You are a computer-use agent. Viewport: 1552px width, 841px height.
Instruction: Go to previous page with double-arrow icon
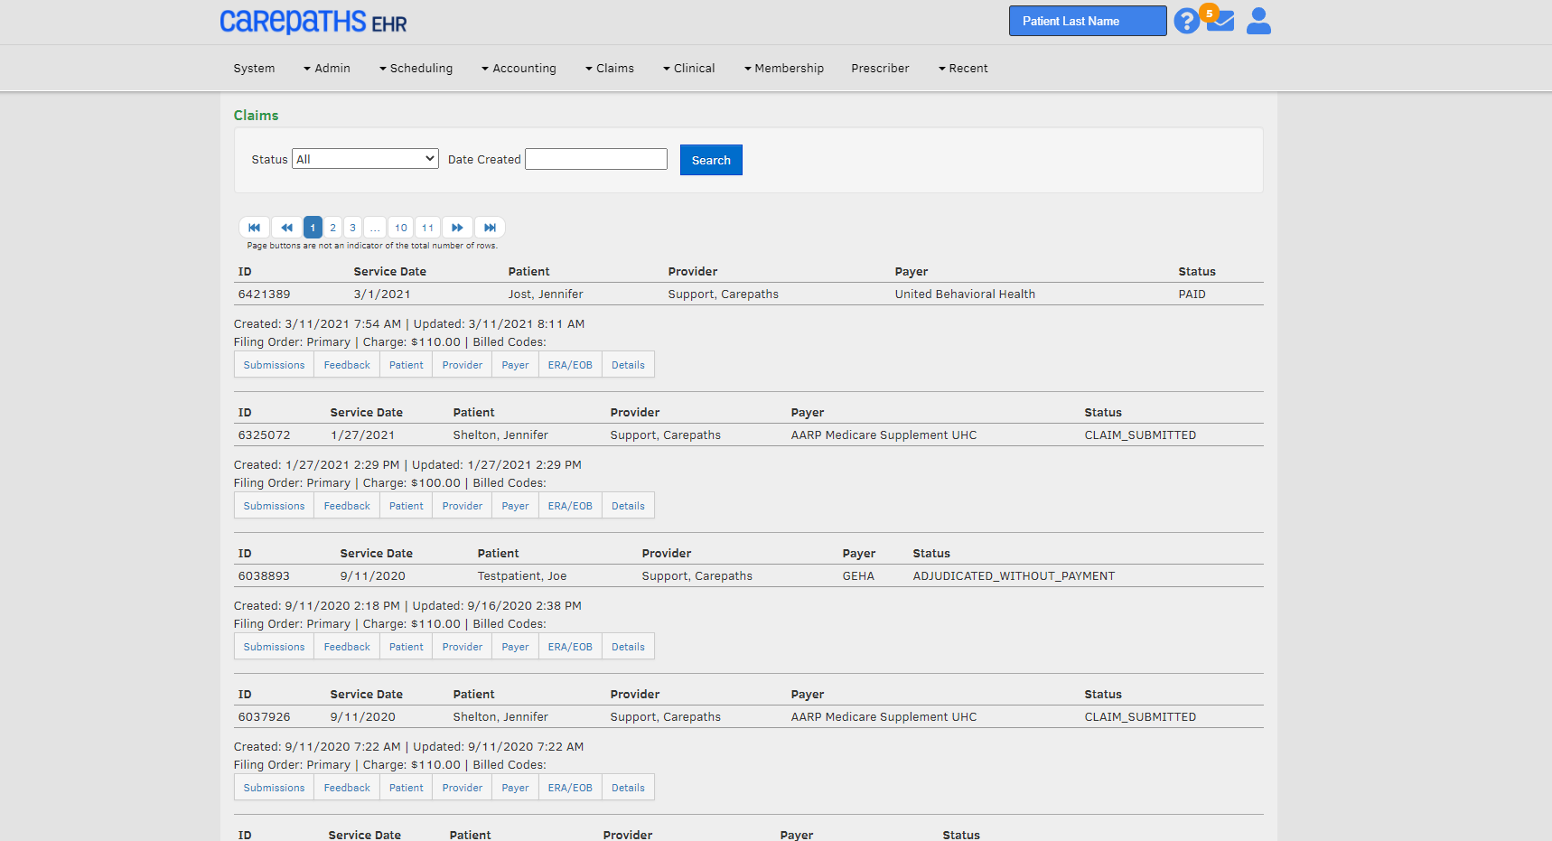(286, 227)
